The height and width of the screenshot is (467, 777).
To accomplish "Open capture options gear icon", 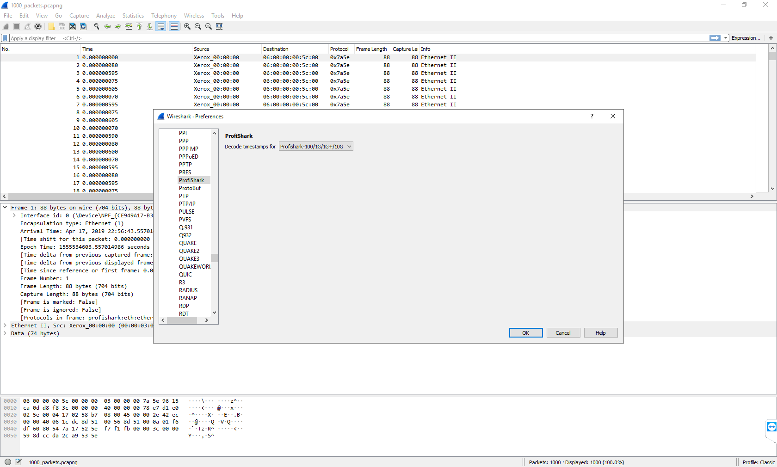I will click(38, 26).
